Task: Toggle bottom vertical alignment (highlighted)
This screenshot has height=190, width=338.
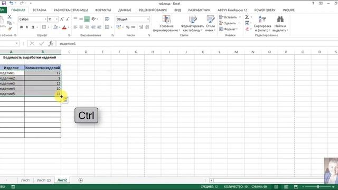Action: pyautogui.click(x=87, y=19)
